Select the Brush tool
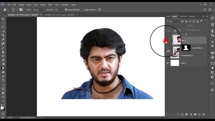The width and height of the screenshot is (215, 121). [x=3, y=48]
